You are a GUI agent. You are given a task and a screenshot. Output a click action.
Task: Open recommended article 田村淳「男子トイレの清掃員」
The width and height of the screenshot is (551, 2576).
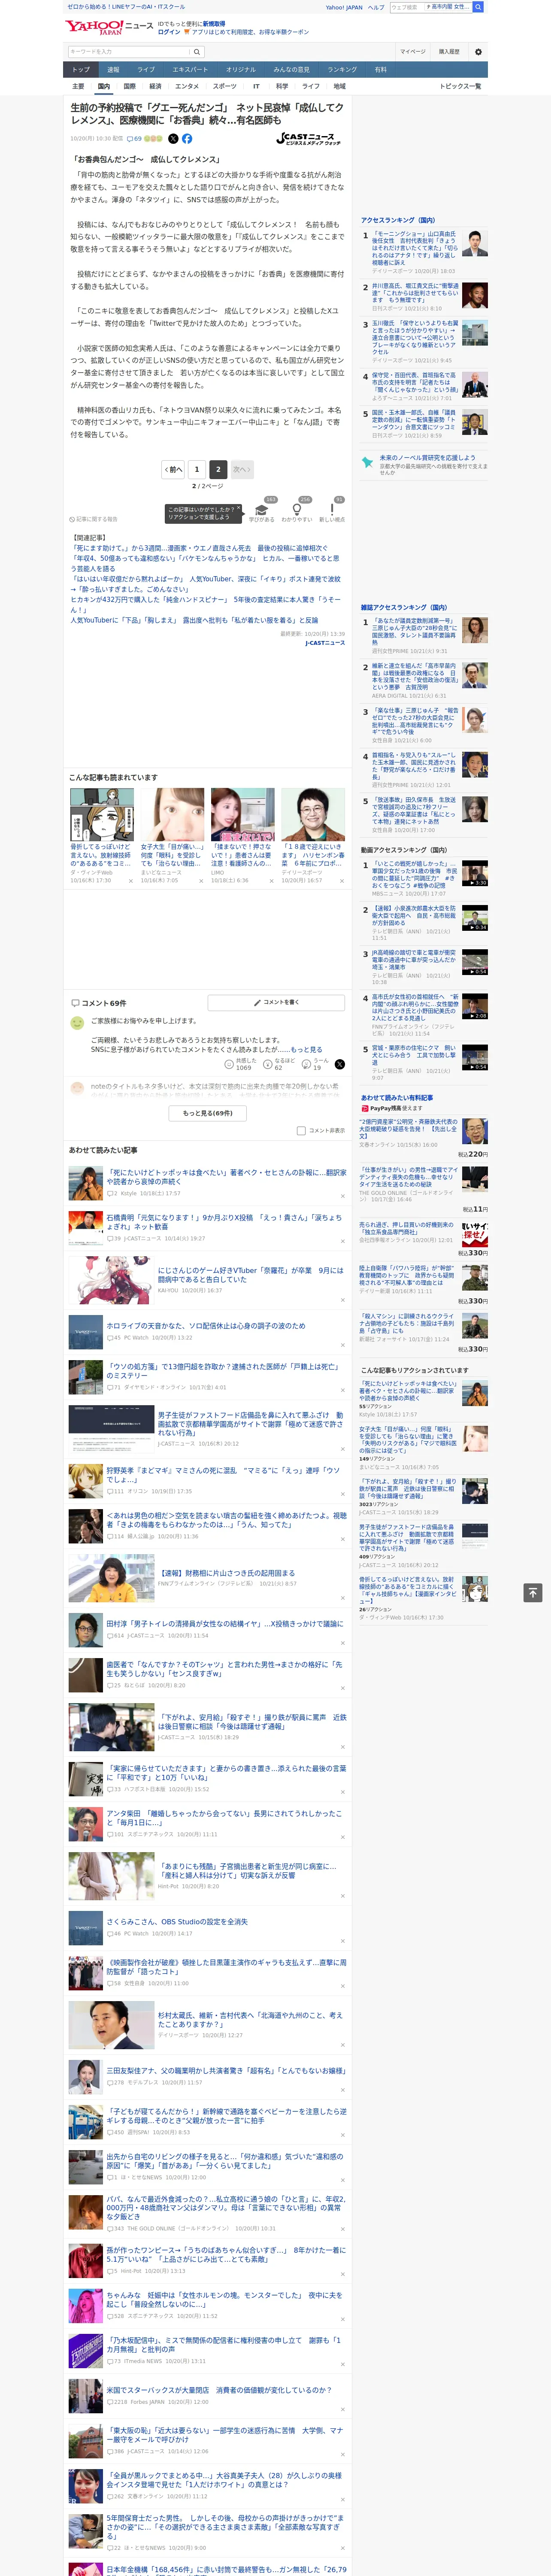(224, 1624)
